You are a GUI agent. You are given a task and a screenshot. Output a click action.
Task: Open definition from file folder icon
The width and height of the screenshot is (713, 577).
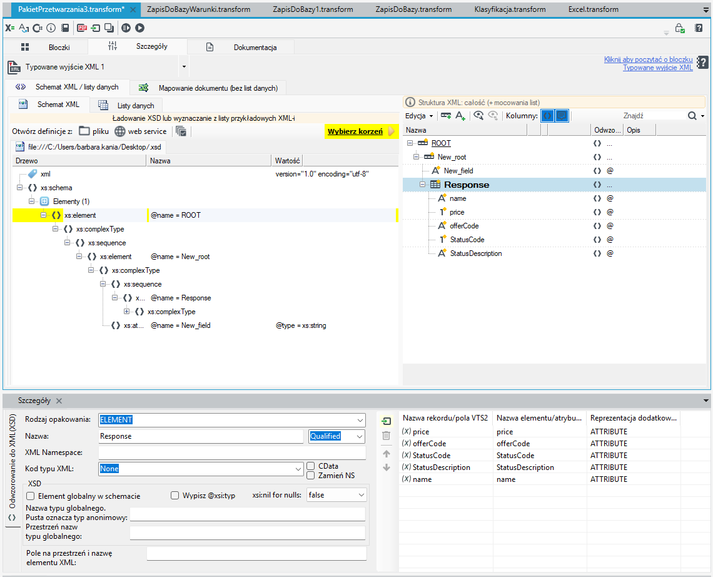click(x=84, y=131)
